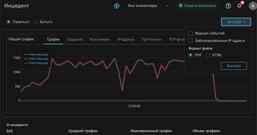
Task: Collapse the Экспорт dropdown menu
Action: coord(236,22)
